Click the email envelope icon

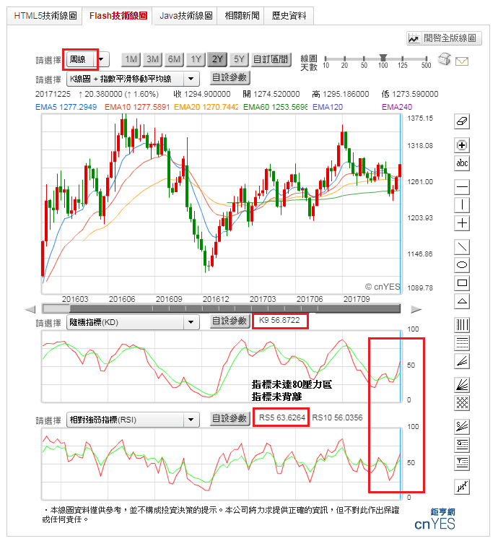coord(461,61)
